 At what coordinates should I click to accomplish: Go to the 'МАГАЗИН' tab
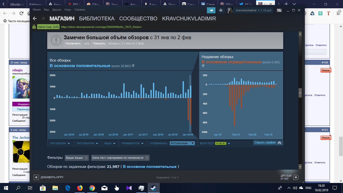[62, 19]
